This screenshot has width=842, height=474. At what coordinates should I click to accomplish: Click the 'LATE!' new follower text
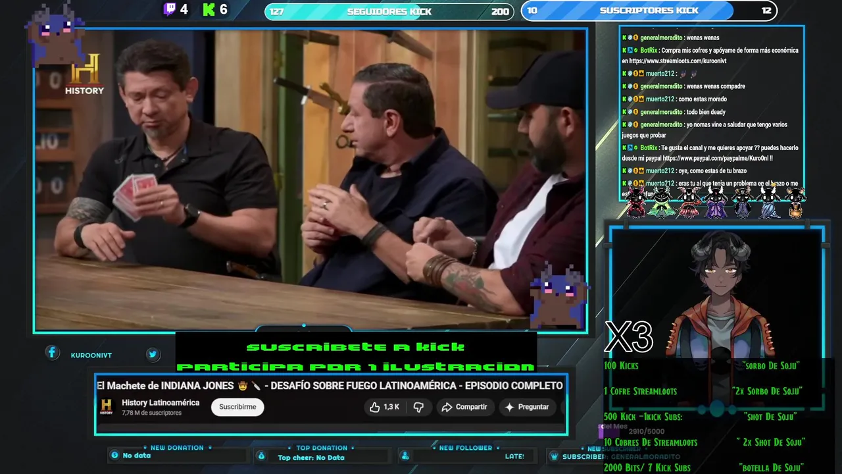tap(514, 456)
